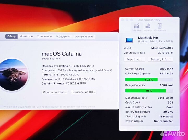Viewport: 188px width, 140px height.
Task: Click the Full Charge Capacity 5612 mAh
Action: [x=166, y=74]
